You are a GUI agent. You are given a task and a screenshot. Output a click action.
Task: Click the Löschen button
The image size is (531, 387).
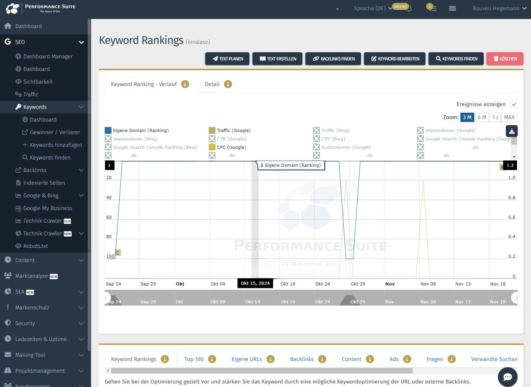tap(504, 59)
